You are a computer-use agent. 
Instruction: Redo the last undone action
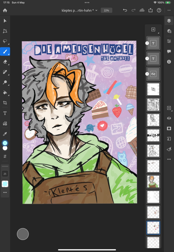click(134, 10)
